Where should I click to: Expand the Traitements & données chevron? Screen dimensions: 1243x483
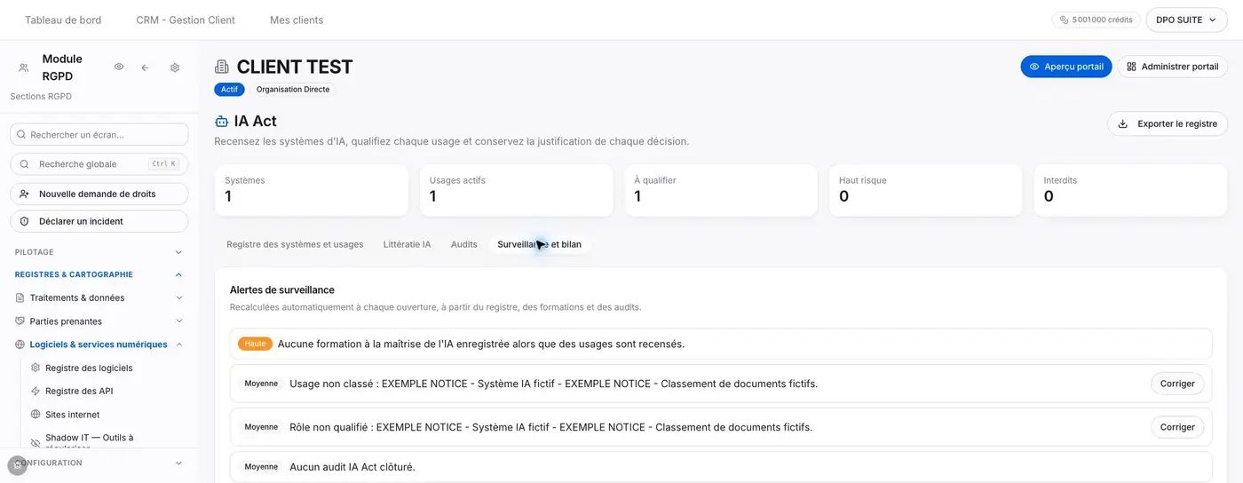pos(178,298)
